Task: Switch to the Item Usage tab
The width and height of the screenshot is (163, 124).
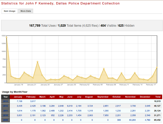Action: (10, 11)
